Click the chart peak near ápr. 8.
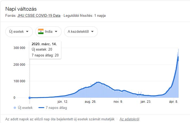Screen dimensions: 190x123 (178, 50)
